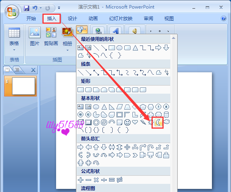The width and height of the screenshot is (231, 192).
Task: Click the sound speaker icon in ribbon
Action: tap(134, 31)
